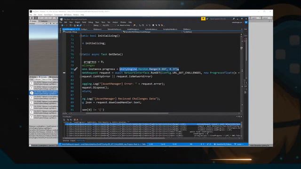Click the clear-all icon in Find Results toolbar

click(75, 120)
